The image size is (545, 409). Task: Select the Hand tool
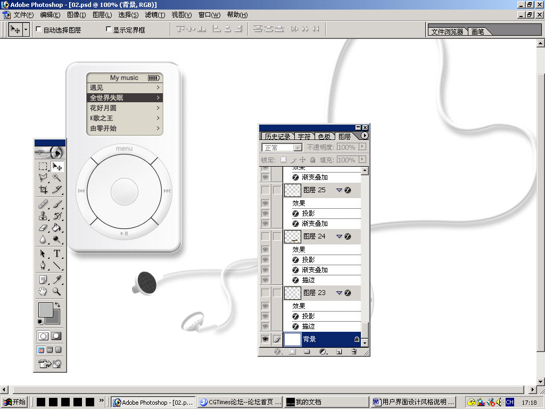pos(43,291)
